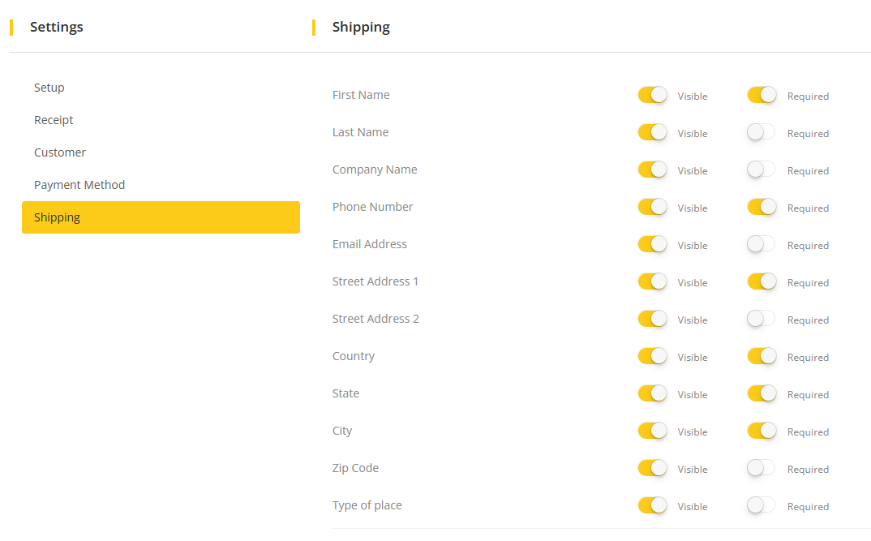The width and height of the screenshot is (871, 541).
Task: Select Customer in settings sidebar
Action: point(60,152)
